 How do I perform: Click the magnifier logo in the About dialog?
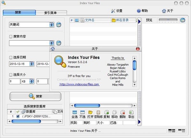click(x=60, y=62)
